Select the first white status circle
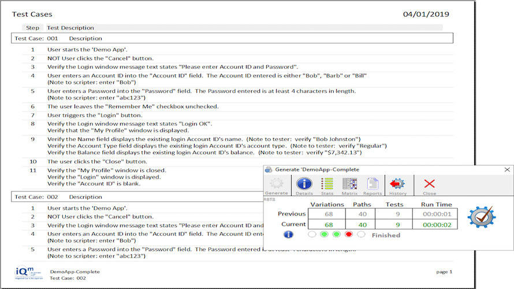Image resolution: width=514 pixels, height=289 pixels. pos(312,234)
